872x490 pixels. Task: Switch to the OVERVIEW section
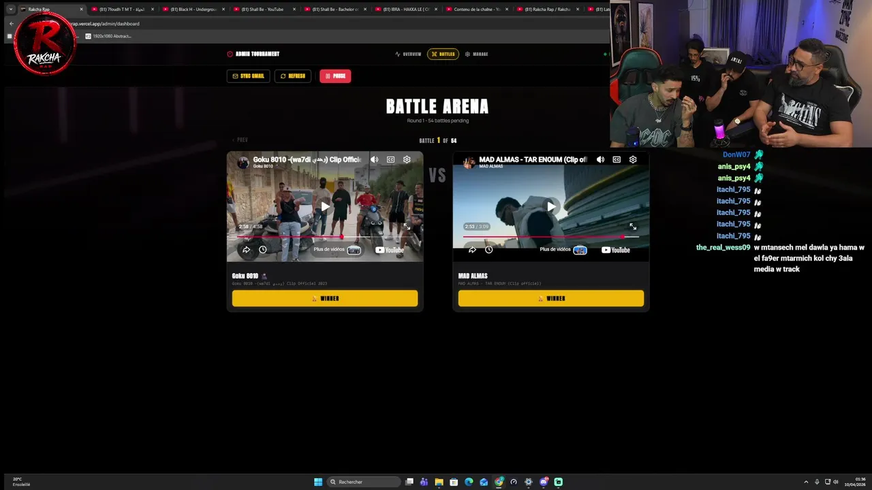point(408,54)
